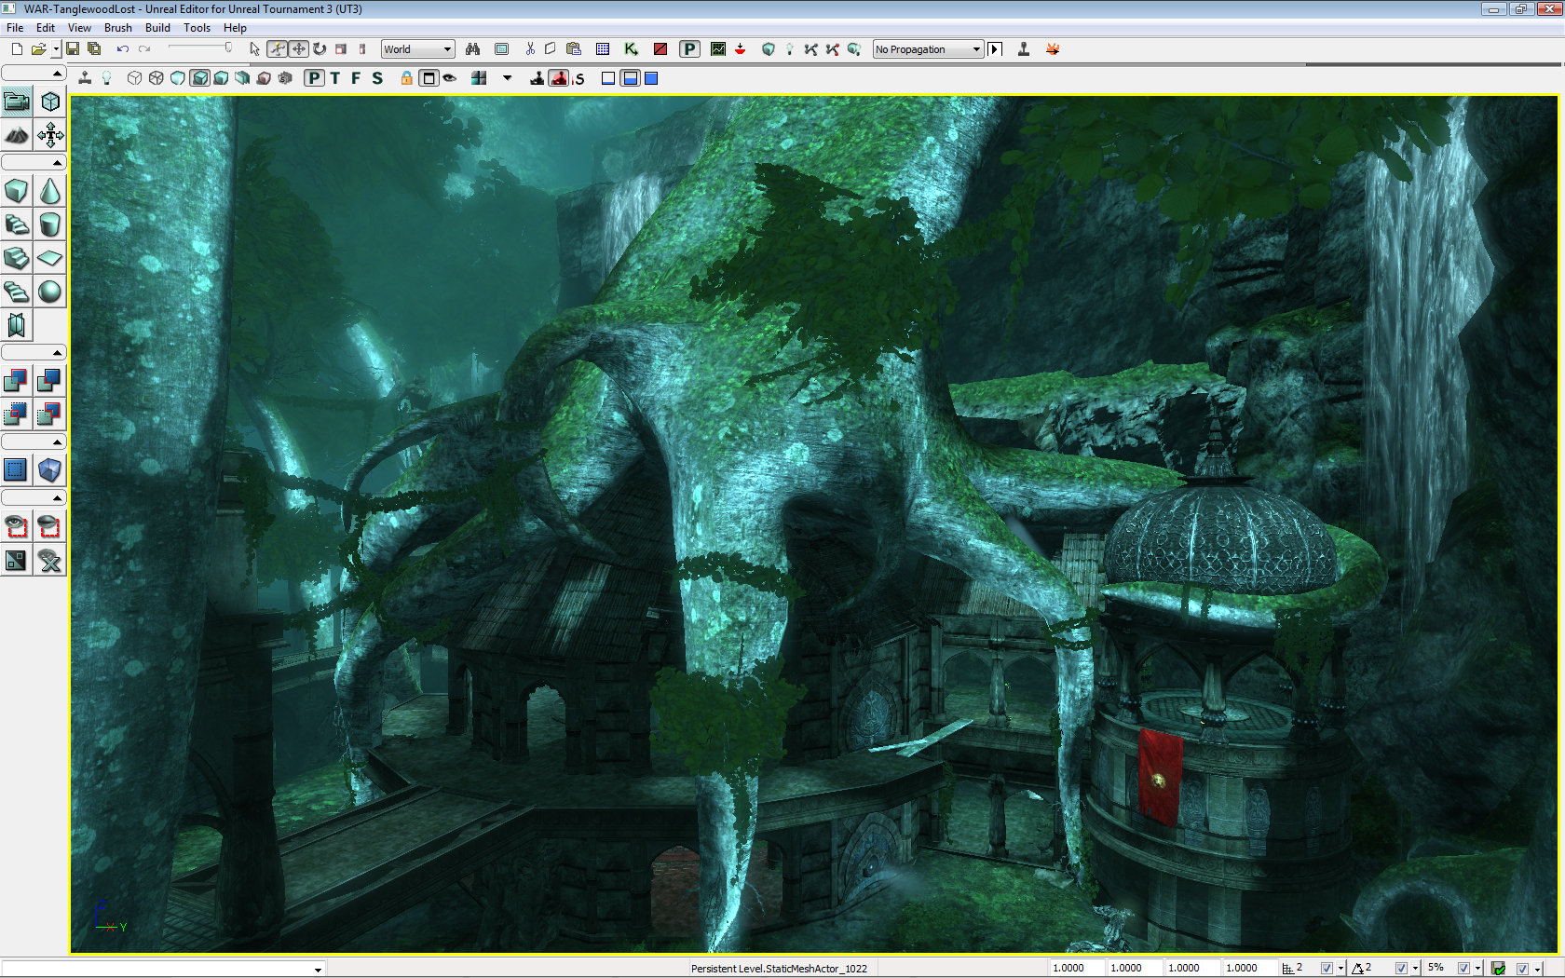Open the Help menu
The height and width of the screenshot is (978, 1565).
tap(235, 28)
